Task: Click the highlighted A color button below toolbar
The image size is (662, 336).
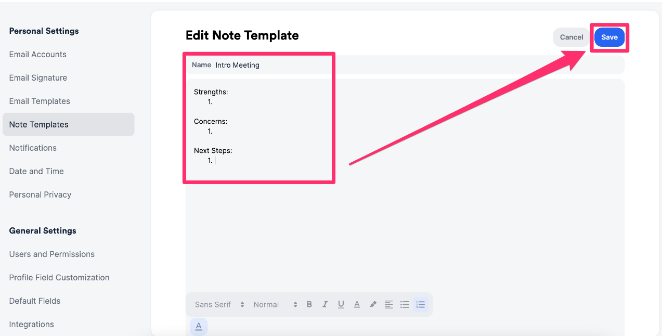Action: [198, 326]
